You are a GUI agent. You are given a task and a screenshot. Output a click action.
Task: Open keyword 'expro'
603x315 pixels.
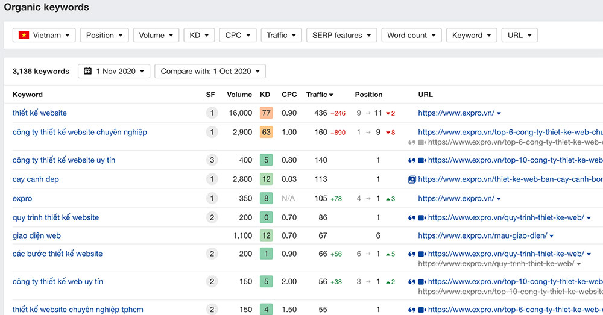click(x=22, y=199)
